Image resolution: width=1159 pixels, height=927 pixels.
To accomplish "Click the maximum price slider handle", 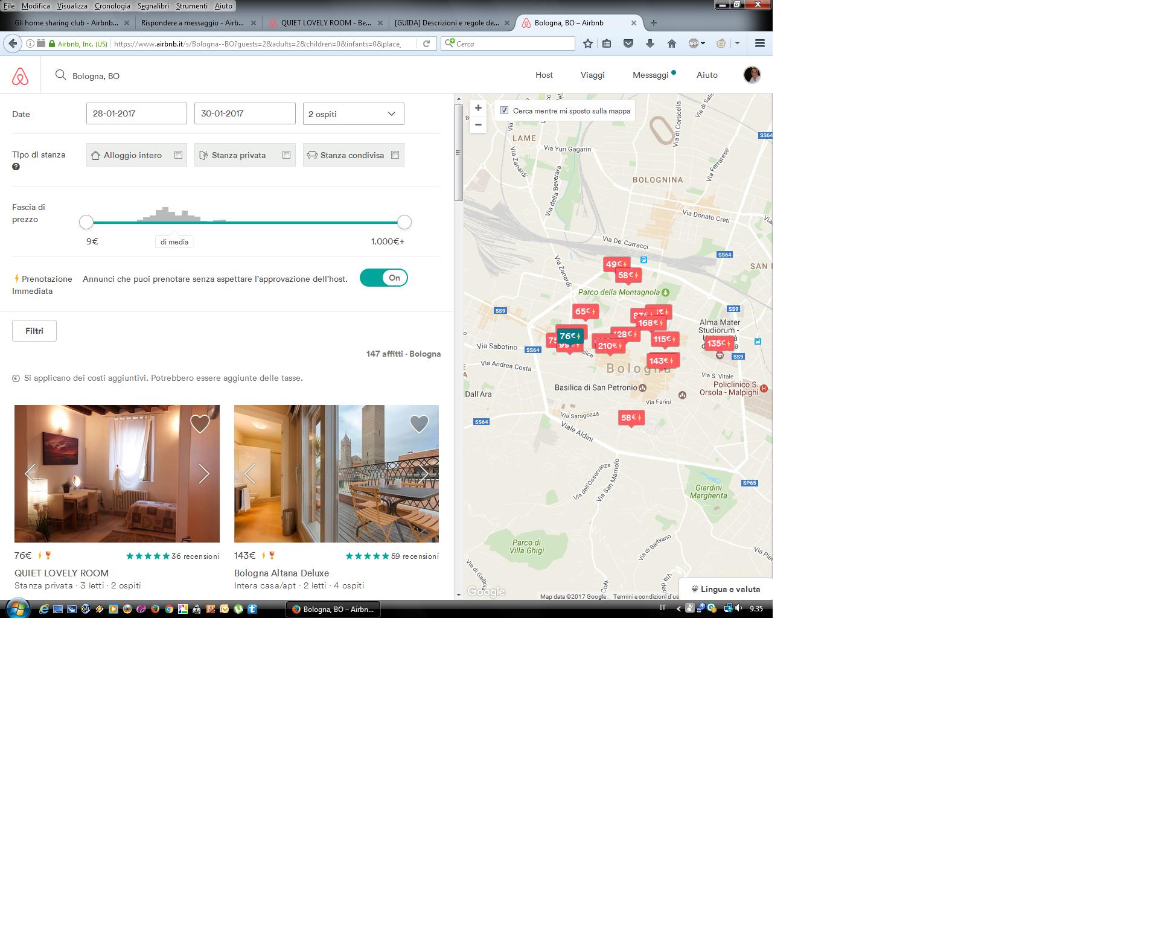I will [x=404, y=222].
